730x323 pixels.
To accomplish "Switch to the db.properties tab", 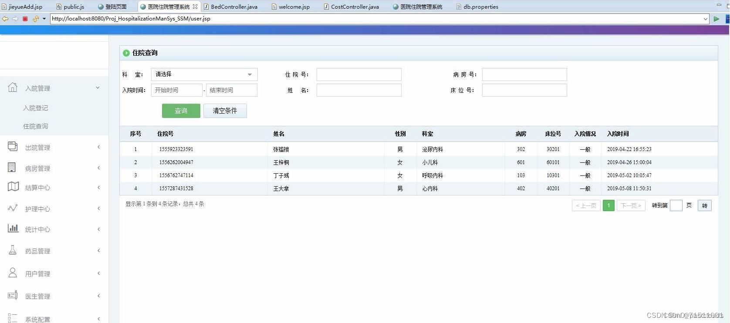I will pos(477,7).
